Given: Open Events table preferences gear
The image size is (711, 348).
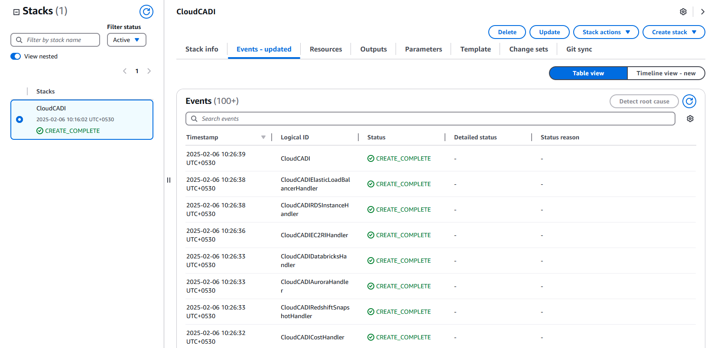Looking at the screenshot, I should (x=690, y=119).
